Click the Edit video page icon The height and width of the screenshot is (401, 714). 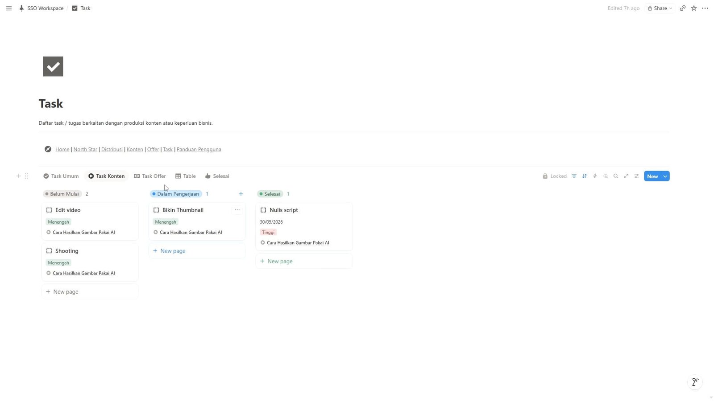[49, 210]
